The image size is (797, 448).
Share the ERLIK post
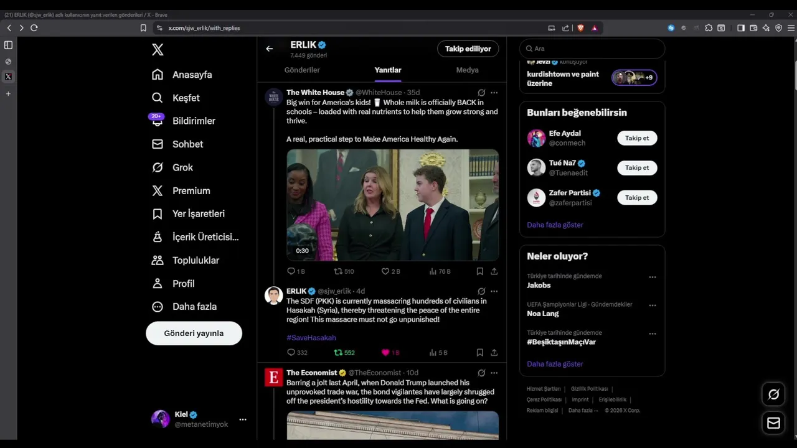click(x=494, y=352)
